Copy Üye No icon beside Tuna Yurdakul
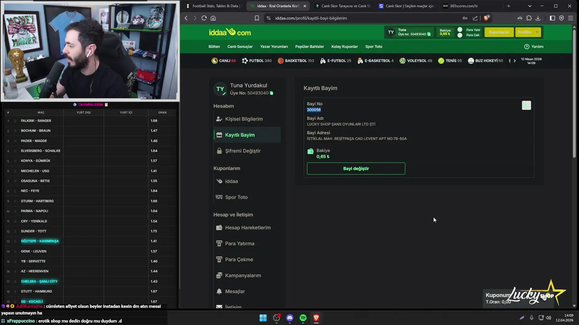This screenshot has width=579, height=325. tap(271, 93)
